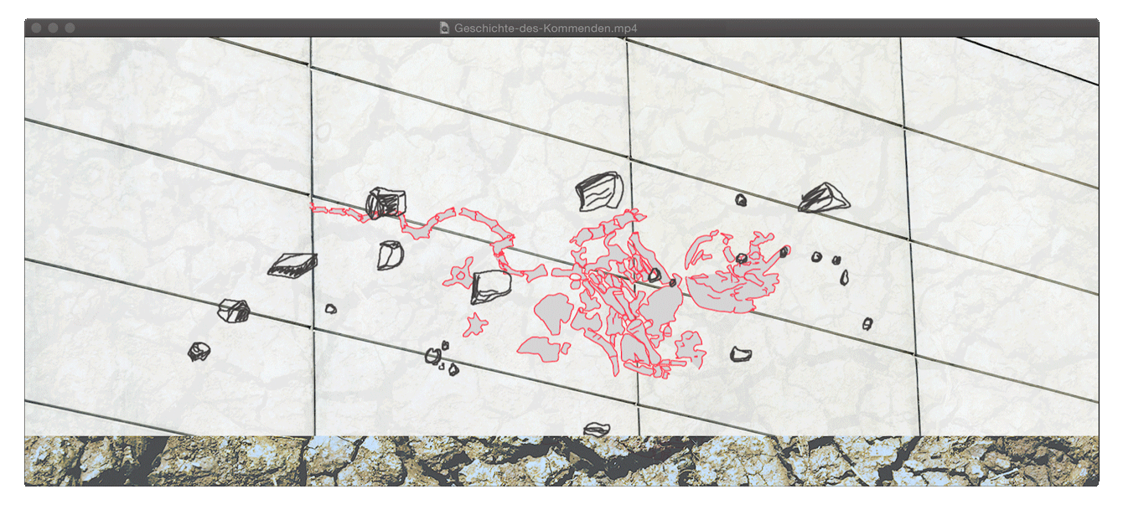Zoom the video window with the third title button
This screenshot has height=520, width=1123.
coord(70,28)
